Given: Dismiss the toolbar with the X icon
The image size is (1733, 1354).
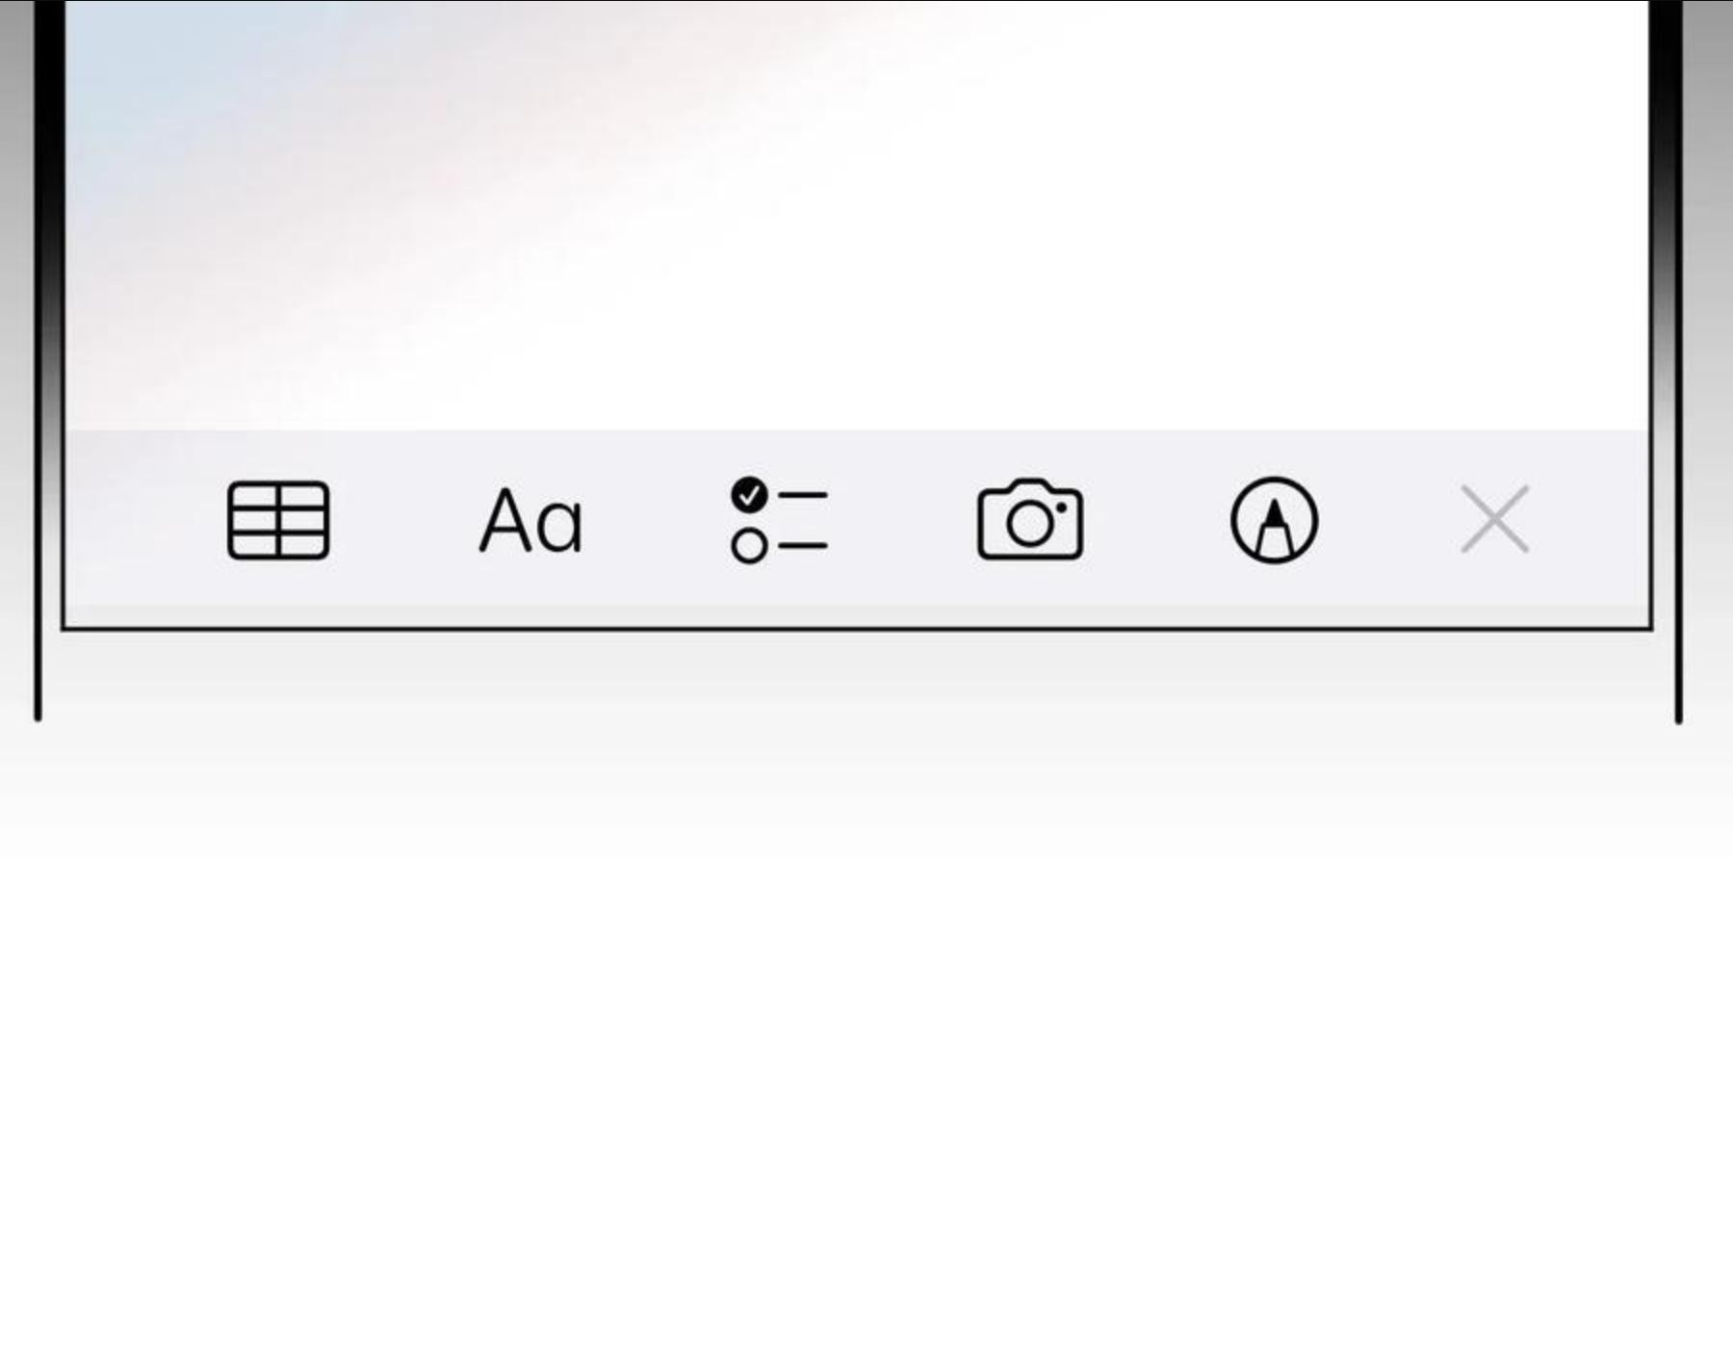Looking at the screenshot, I should pyautogui.click(x=1494, y=520).
